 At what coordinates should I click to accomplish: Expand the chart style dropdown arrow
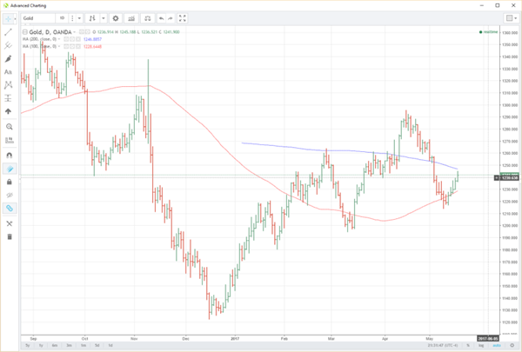104,18
